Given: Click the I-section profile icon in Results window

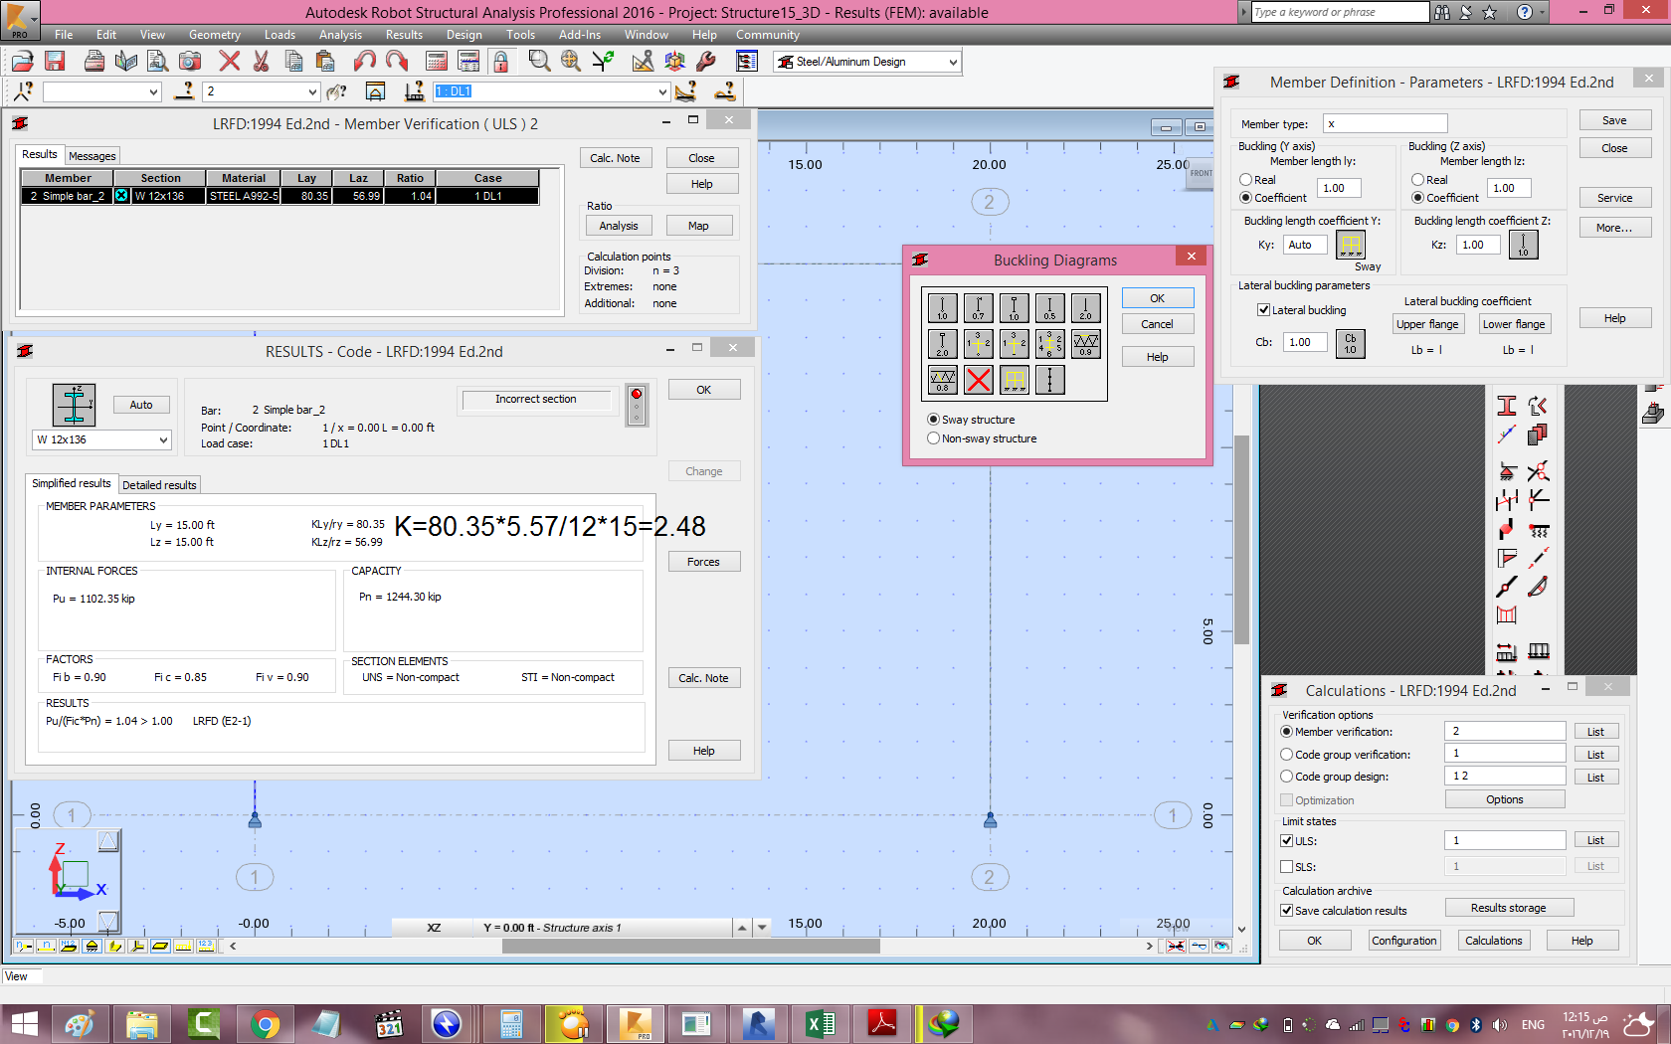Looking at the screenshot, I should click(75, 405).
